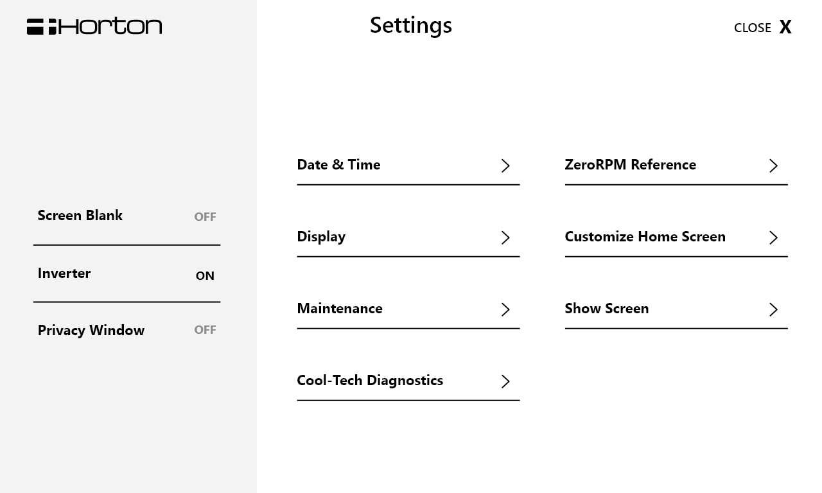Click the Horton logo
The width and height of the screenshot is (822, 493).
click(x=94, y=26)
